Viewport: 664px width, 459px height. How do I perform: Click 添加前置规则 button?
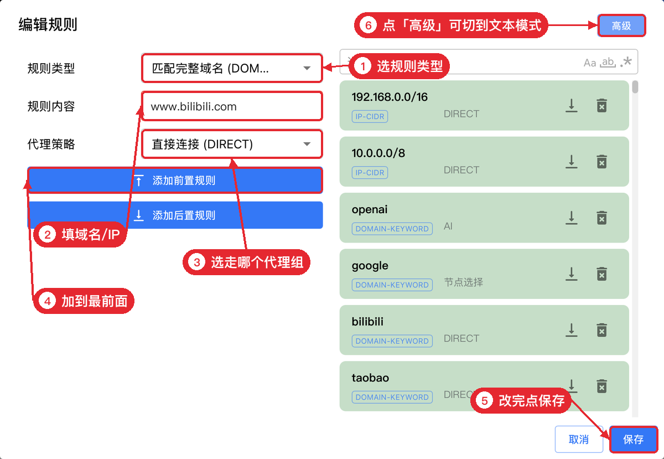175,180
